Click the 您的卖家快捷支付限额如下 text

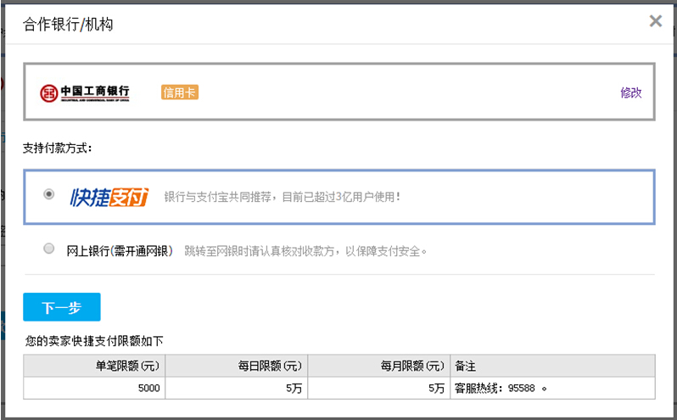94,341
